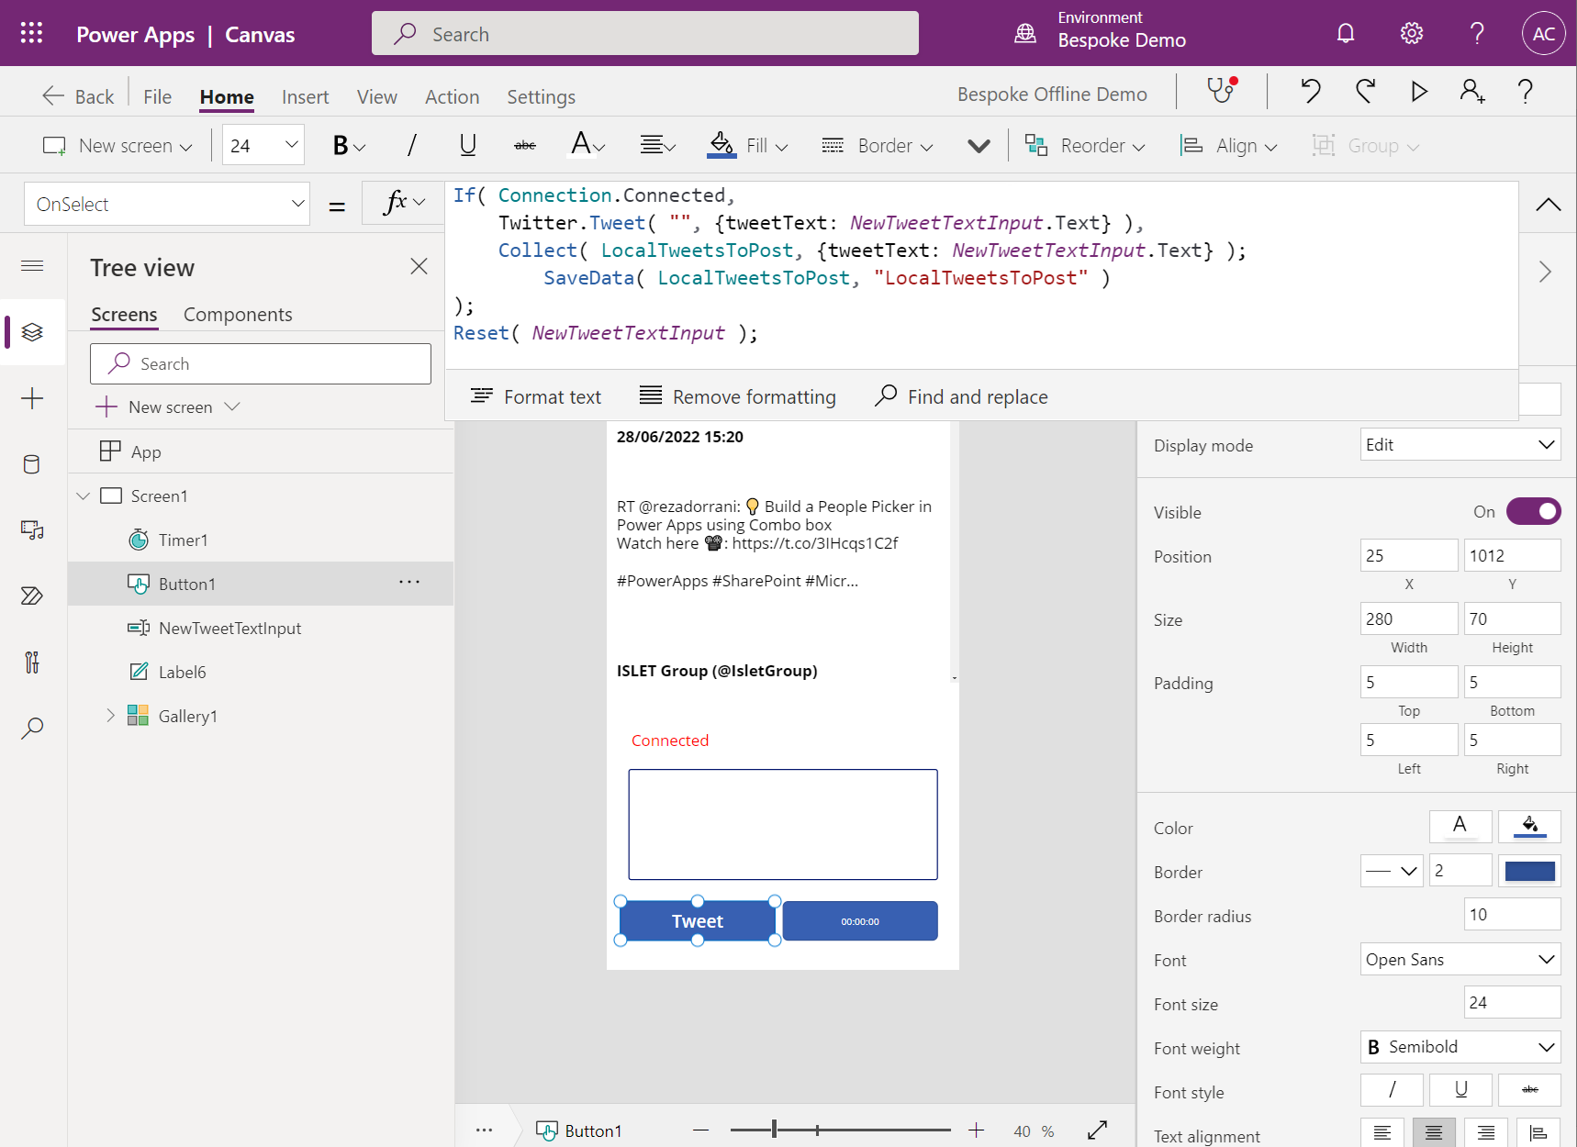This screenshot has height=1147, width=1577.
Task: Toggle the Visible switch off
Action: pos(1534,511)
